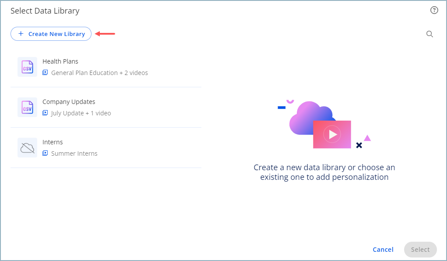Open the help question mark icon
Screen dimensions: 447x261
(434, 10)
